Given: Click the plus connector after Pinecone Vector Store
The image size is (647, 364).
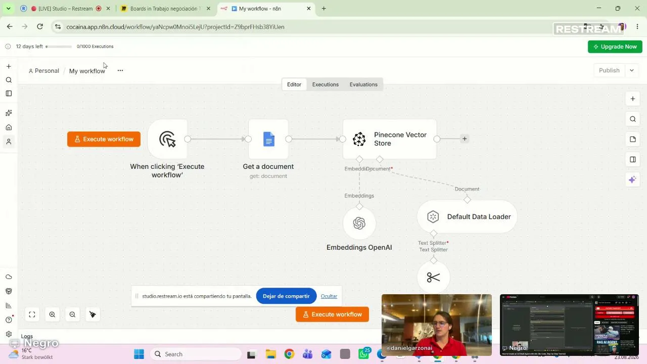Looking at the screenshot, I should (x=465, y=139).
